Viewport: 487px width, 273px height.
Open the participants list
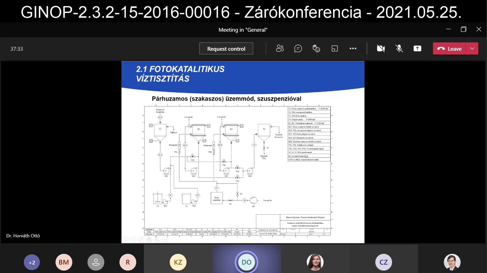click(x=280, y=48)
